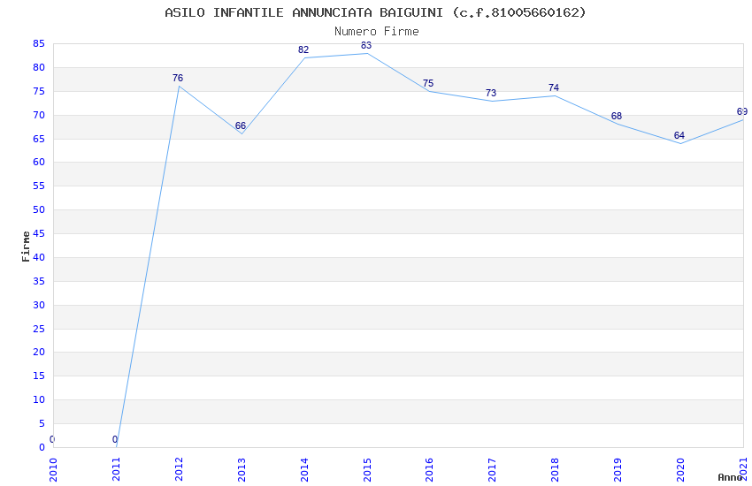Click the 50 y-axis tick label
The image size is (752, 486).
(39, 209)
